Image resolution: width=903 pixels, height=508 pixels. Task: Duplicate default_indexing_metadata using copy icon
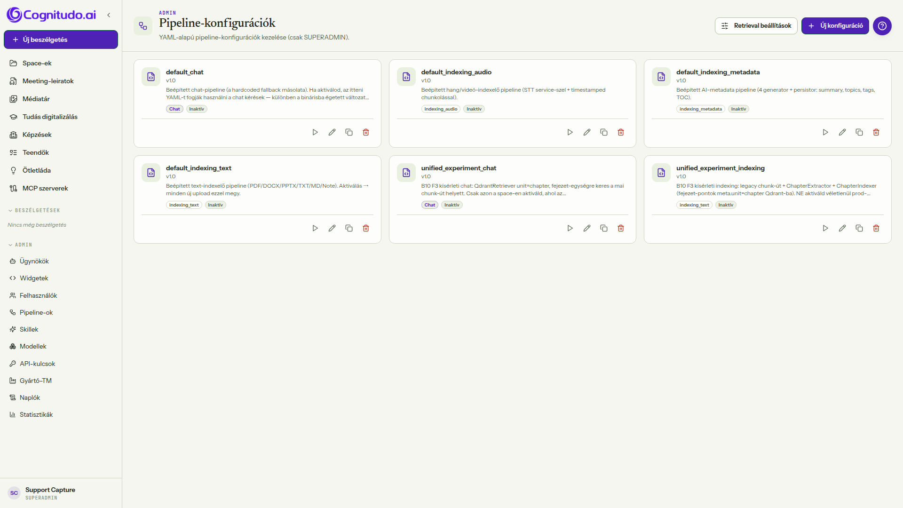(859, 132)
